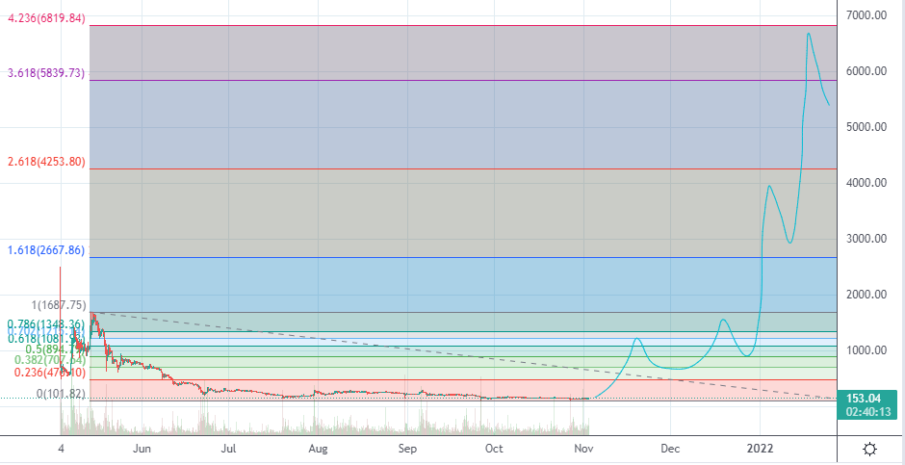Select the highest peak of the cyan projection curve
Image resolution: width=905 pixels, height=465 pixels.
coord(809,34)
